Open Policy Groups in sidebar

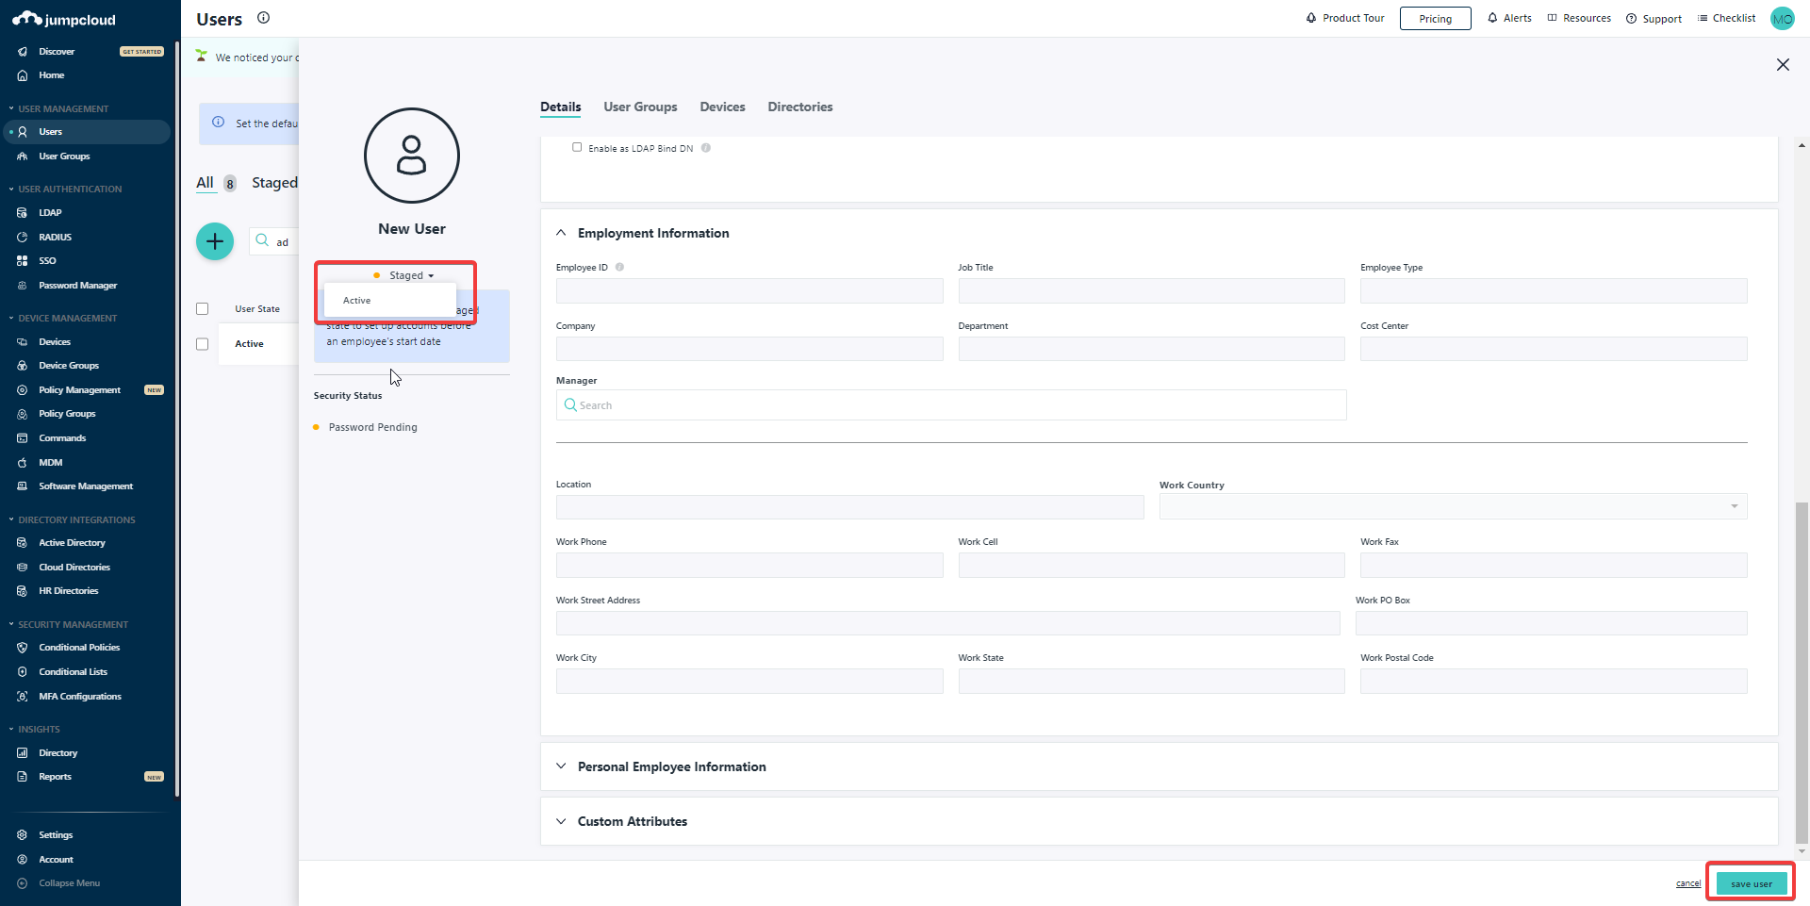click(x=67, y=414)
